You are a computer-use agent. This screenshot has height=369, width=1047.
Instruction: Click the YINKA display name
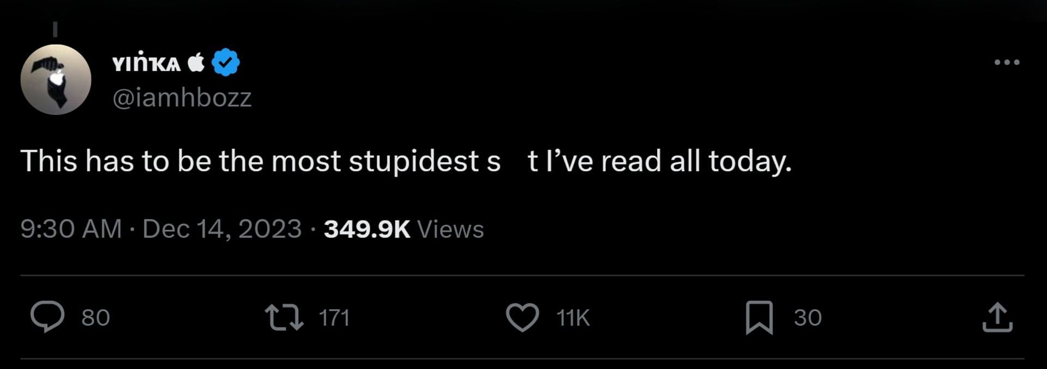(146, 63)
